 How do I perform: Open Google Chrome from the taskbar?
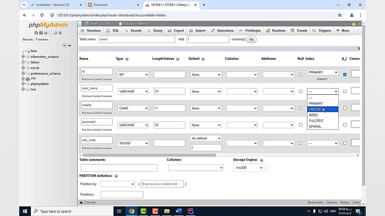pyautogui.click(x=131, y=211)
